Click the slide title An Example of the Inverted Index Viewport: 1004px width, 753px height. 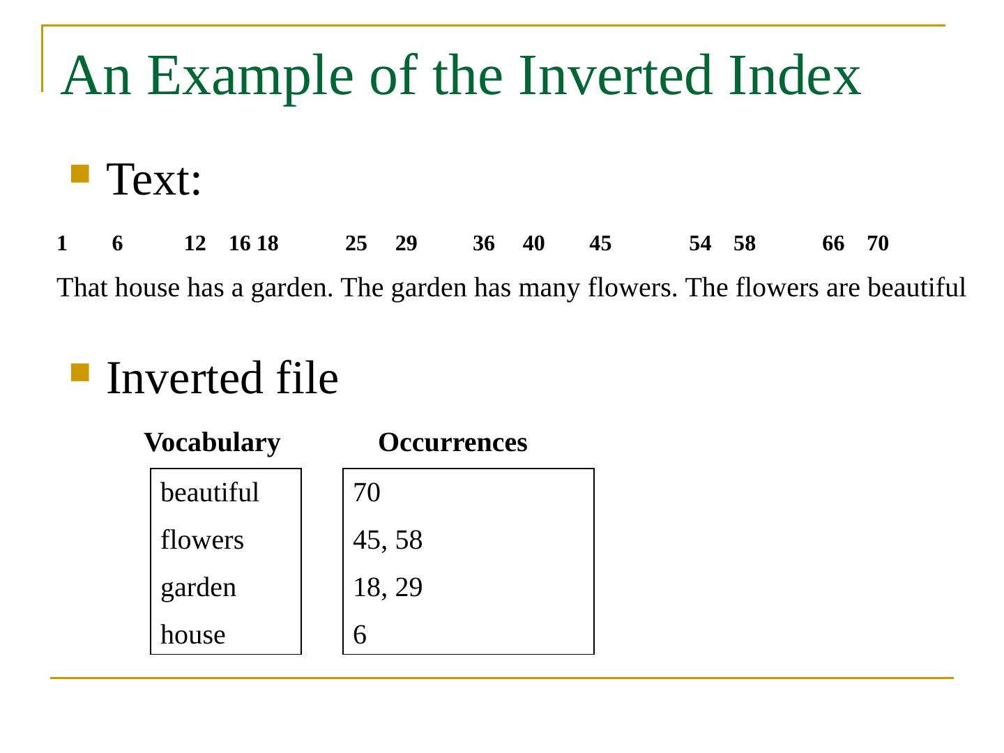(461, 75)
